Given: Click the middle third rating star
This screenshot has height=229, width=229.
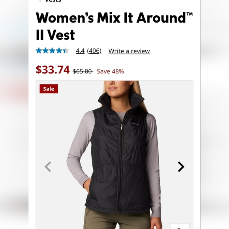Looking at the screenshot, I should point(52,51).
